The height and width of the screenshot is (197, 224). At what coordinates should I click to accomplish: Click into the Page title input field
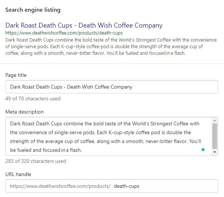tap(112, 87)
